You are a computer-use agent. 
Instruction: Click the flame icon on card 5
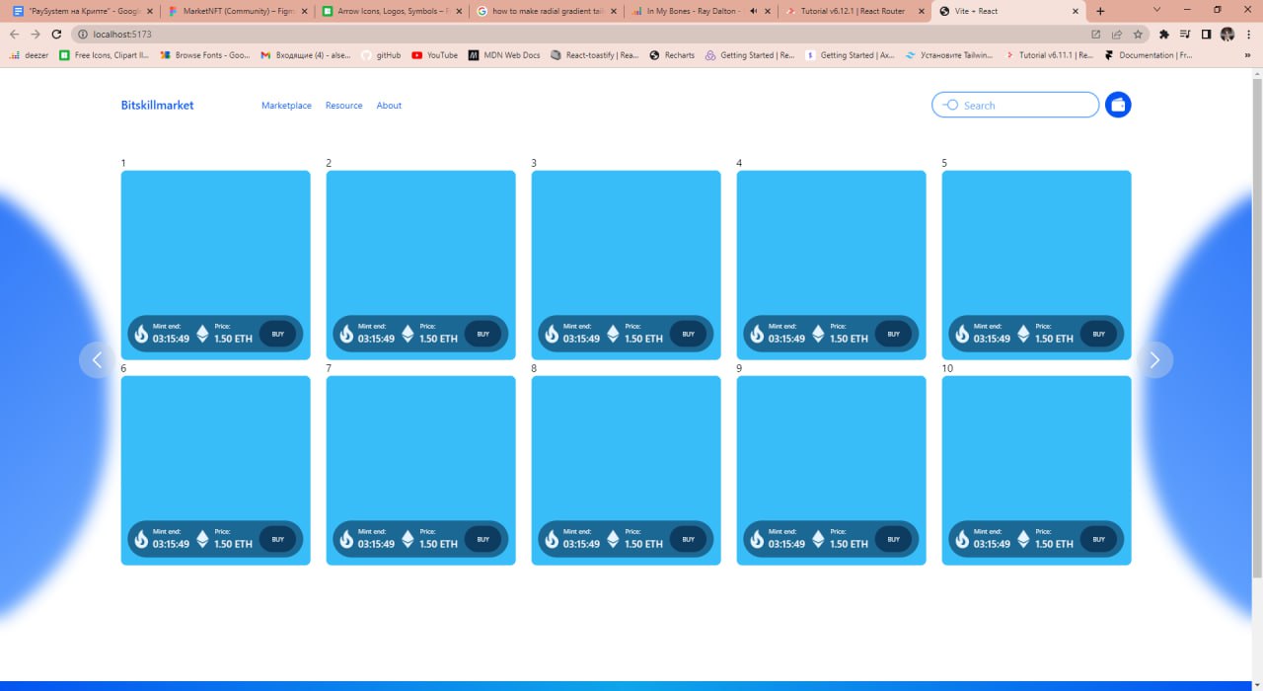pyautogui.click(x=962, y=334)
